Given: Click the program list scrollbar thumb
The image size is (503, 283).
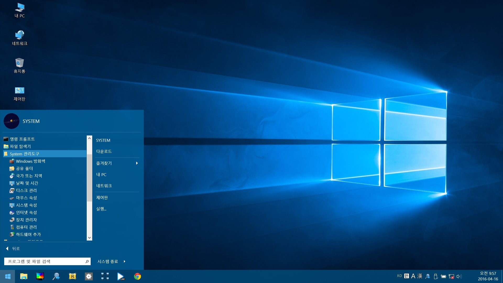Looking at the screenshot, I should pos(89,178).
